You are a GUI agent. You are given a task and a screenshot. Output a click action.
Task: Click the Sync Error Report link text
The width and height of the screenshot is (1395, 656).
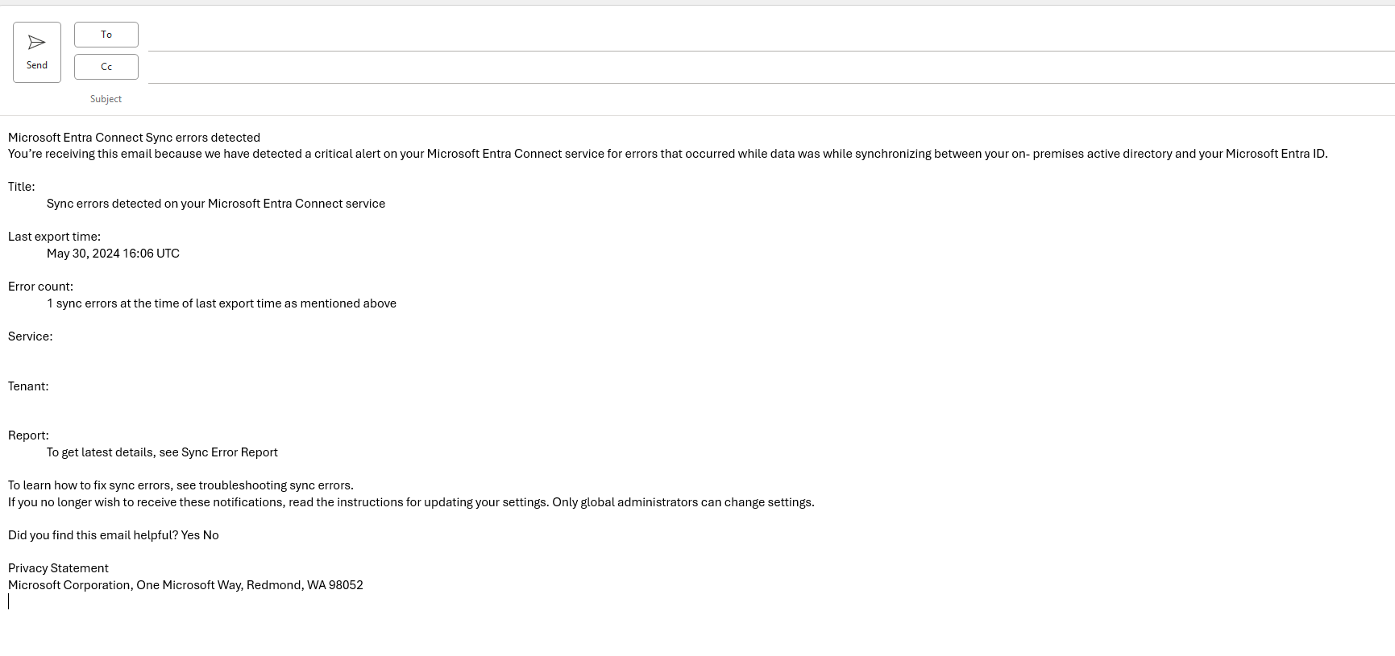point(228,452)
